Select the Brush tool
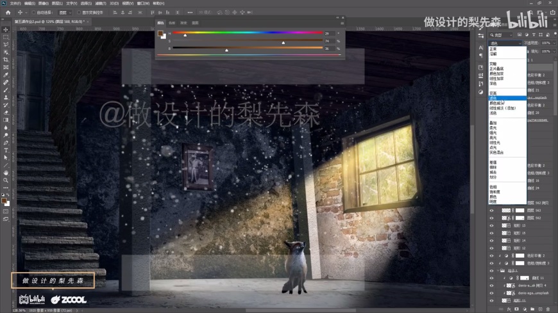 click(6, 90)
